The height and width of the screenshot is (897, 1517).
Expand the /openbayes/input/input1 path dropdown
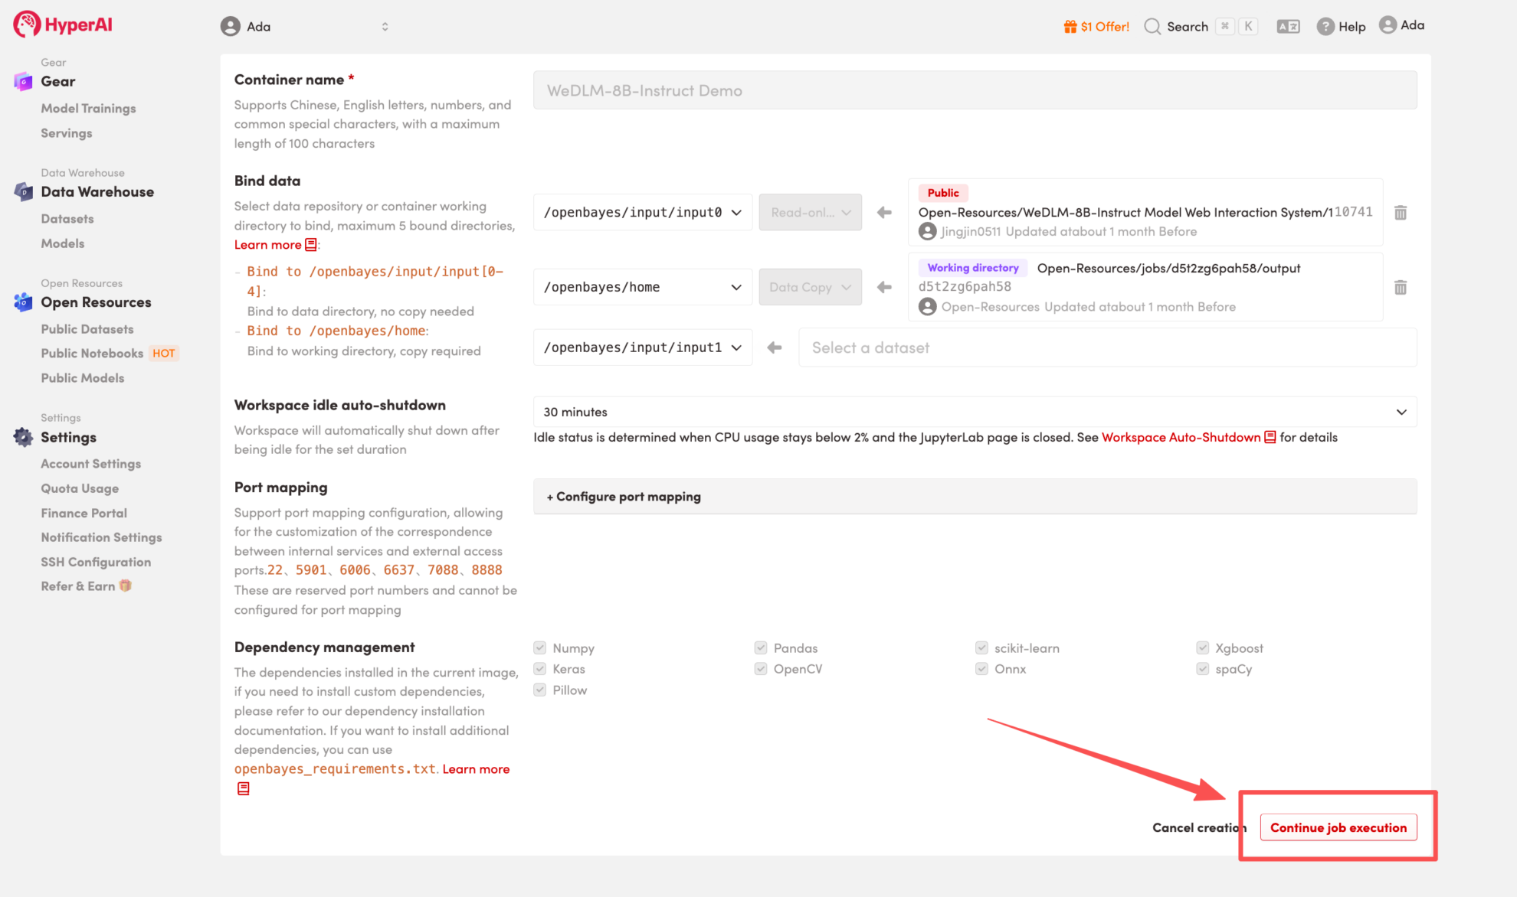[642, 347]
